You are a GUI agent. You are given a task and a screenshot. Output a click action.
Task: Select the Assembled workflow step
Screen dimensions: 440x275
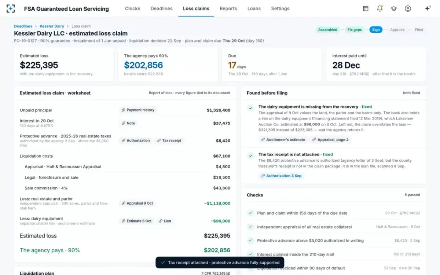[x=328, y=30]
